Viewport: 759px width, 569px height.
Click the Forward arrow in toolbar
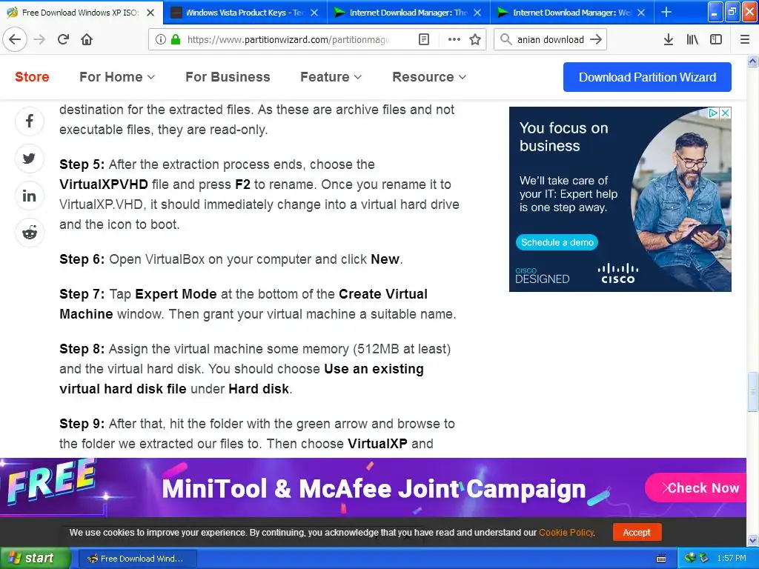[x=39, y=39]
